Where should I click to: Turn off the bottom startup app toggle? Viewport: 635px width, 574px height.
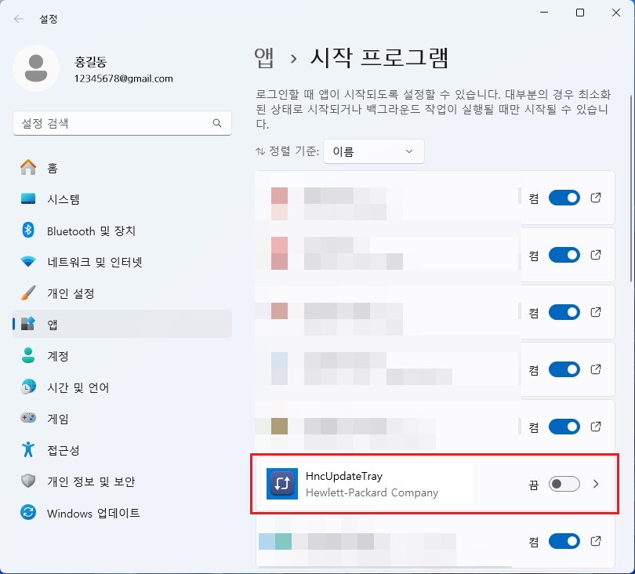click(565, 541)
